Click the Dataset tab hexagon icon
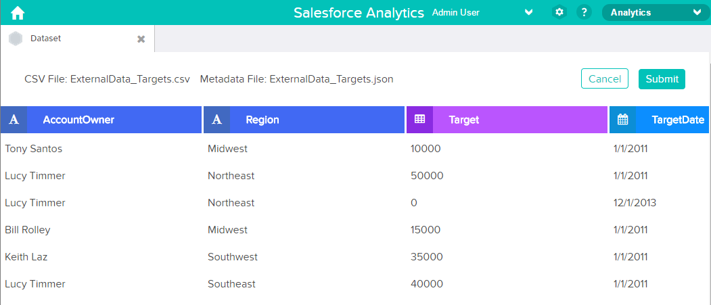 tap(16, 39)
